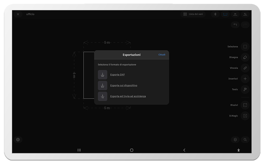Choose Esporta DXF export option
This screenshot has height=165, width=272.
[117, 75]
